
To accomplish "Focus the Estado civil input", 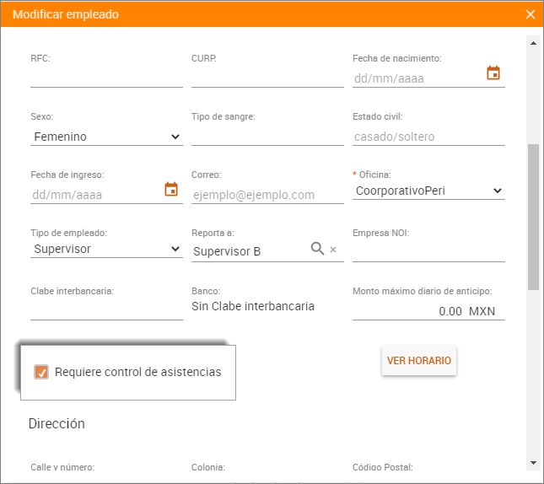I will 428,137.
